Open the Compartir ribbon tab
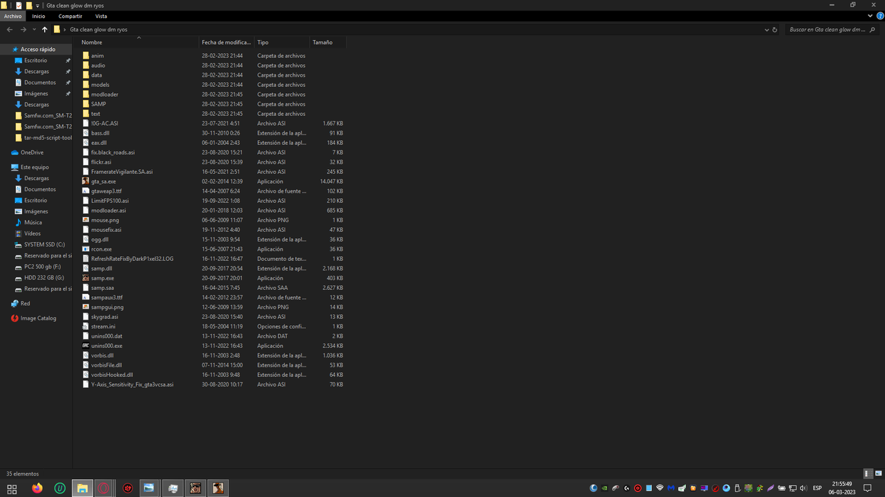 [71, 16]
